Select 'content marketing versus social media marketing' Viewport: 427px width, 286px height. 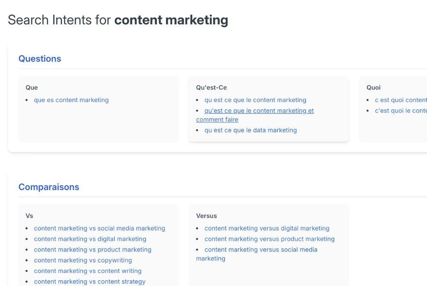(x=261, y=250)
